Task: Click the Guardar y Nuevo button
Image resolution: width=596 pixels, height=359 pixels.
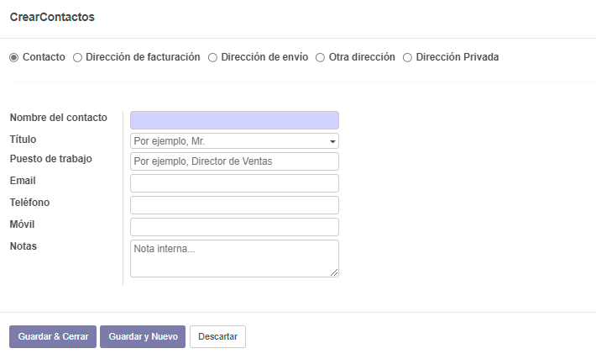Action: tap(143, 336)
